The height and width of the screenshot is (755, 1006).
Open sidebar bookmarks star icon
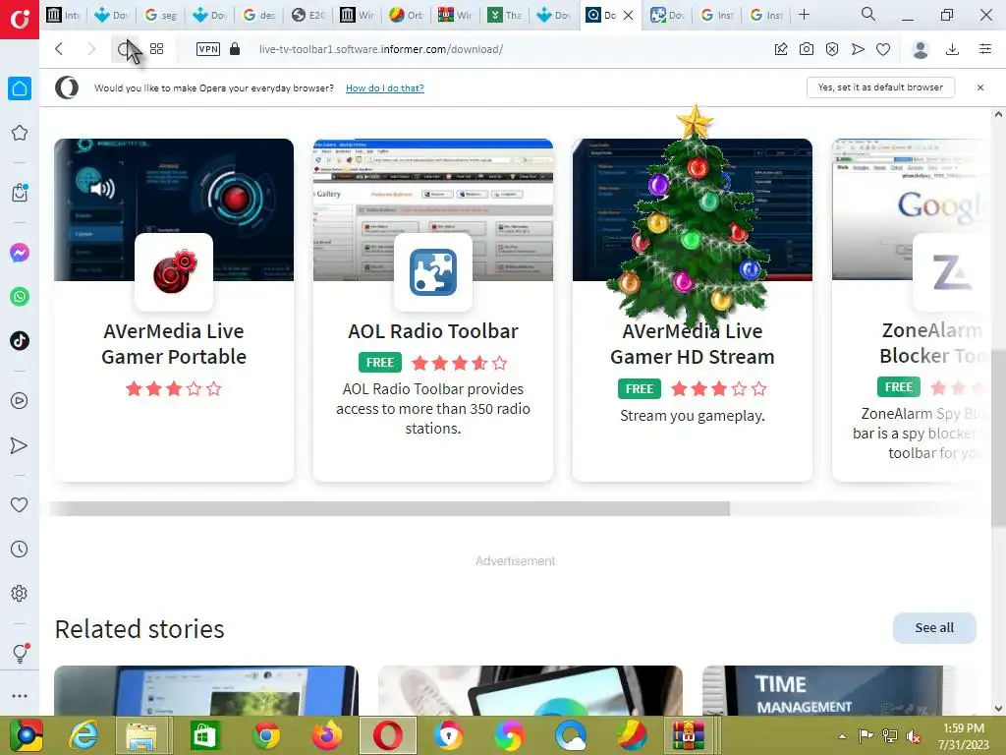(20, 133)
